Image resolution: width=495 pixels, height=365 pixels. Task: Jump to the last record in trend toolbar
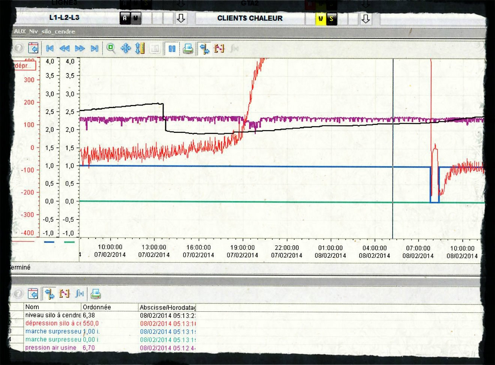[94, 48]
